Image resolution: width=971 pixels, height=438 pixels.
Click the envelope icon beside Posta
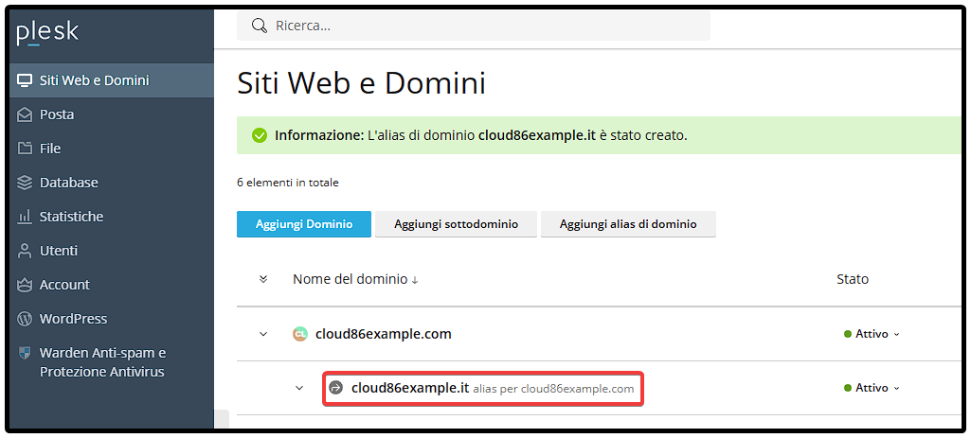click(x=24, y=114)
